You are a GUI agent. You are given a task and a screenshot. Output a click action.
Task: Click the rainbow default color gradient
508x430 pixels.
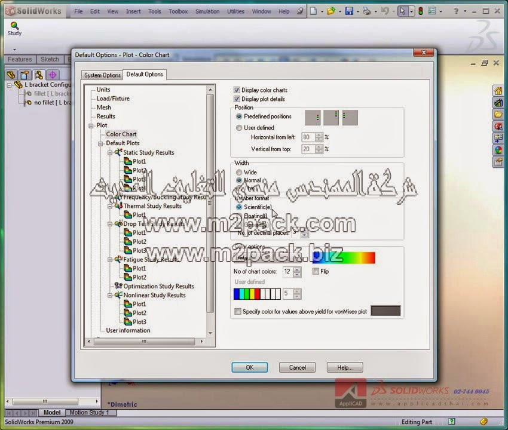pyautogui.click(x=344, y=258)
